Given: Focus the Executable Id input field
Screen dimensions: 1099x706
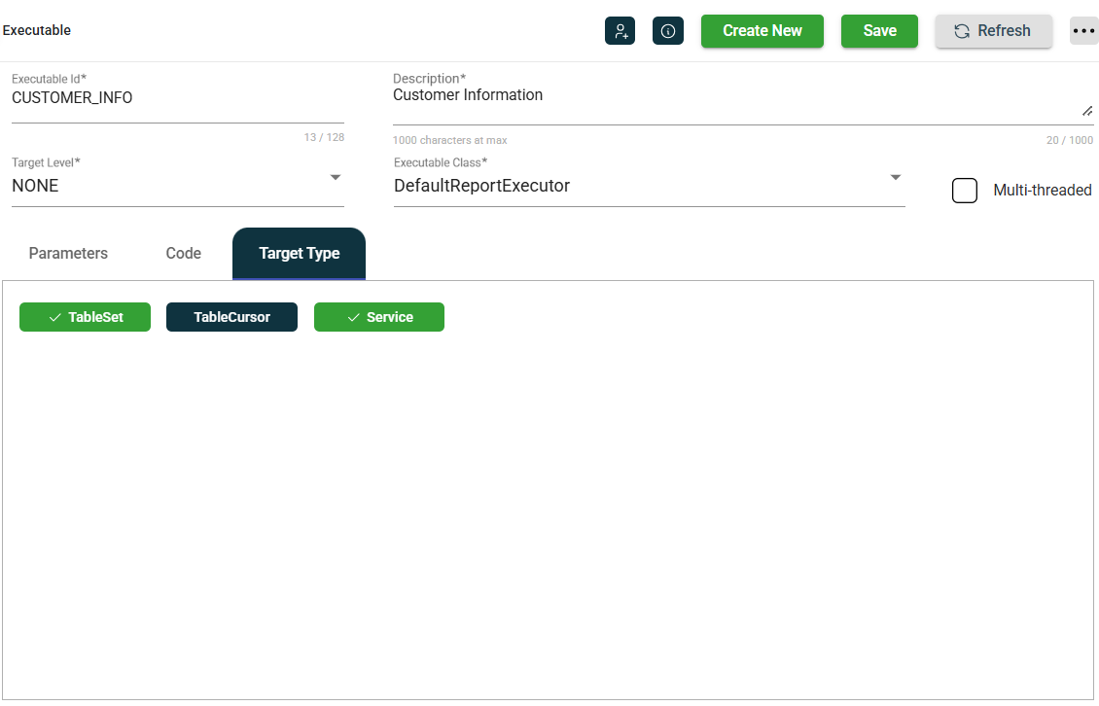Looking at the screenshot, I should [x=177, y=99].
